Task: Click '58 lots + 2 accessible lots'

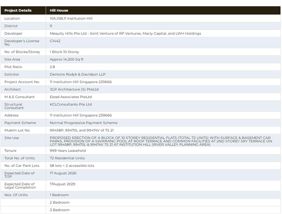Action: 72,166
